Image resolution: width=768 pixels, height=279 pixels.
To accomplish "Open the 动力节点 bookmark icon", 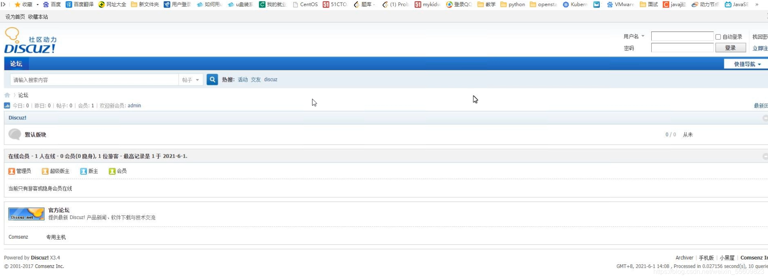I will pyautogui.click(x=695, y=4).
